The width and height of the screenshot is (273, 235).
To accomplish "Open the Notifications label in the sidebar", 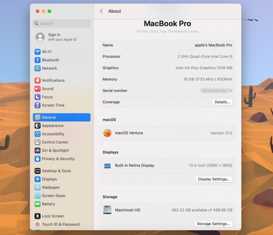I will pyautogui.click(x=53, y=80).
